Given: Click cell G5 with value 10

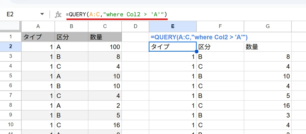Looking at the screenshot, I should pyautogui.click(x=268, y=76).
